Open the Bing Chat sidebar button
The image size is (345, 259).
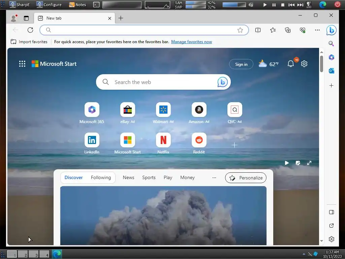click(331, 30)
